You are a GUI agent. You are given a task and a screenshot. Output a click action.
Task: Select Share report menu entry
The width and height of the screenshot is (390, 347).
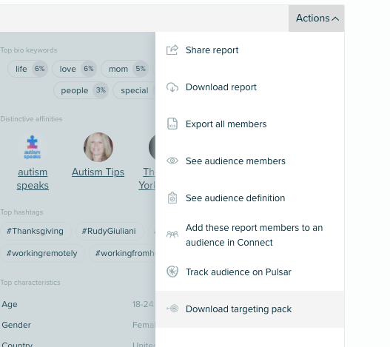pyautogui.click(x=250, y=50)
